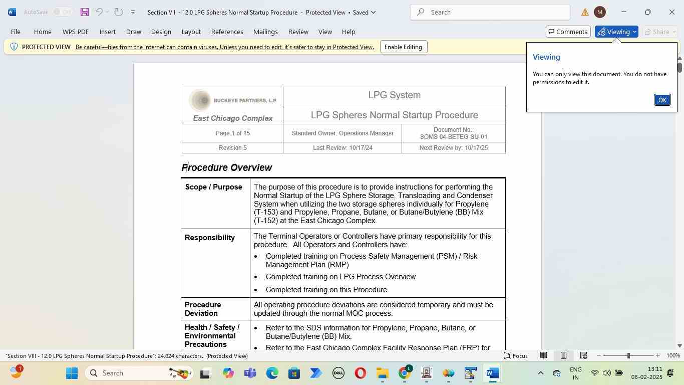This screenshot has width=684, height=385.
Task: Launch Microsoft Edge from taskbar
Action: pyautogui.click(x=272, y=373)
